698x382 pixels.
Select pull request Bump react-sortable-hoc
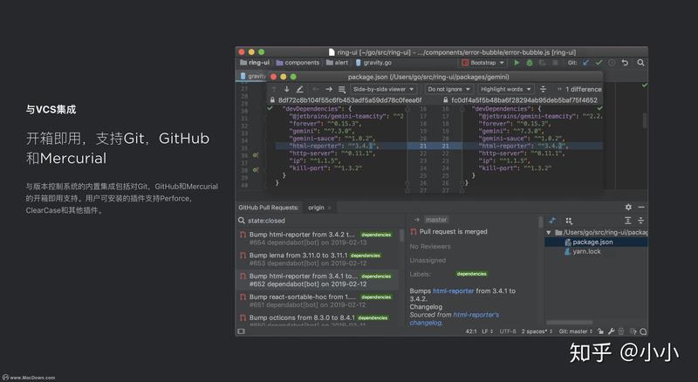point(318,301)
